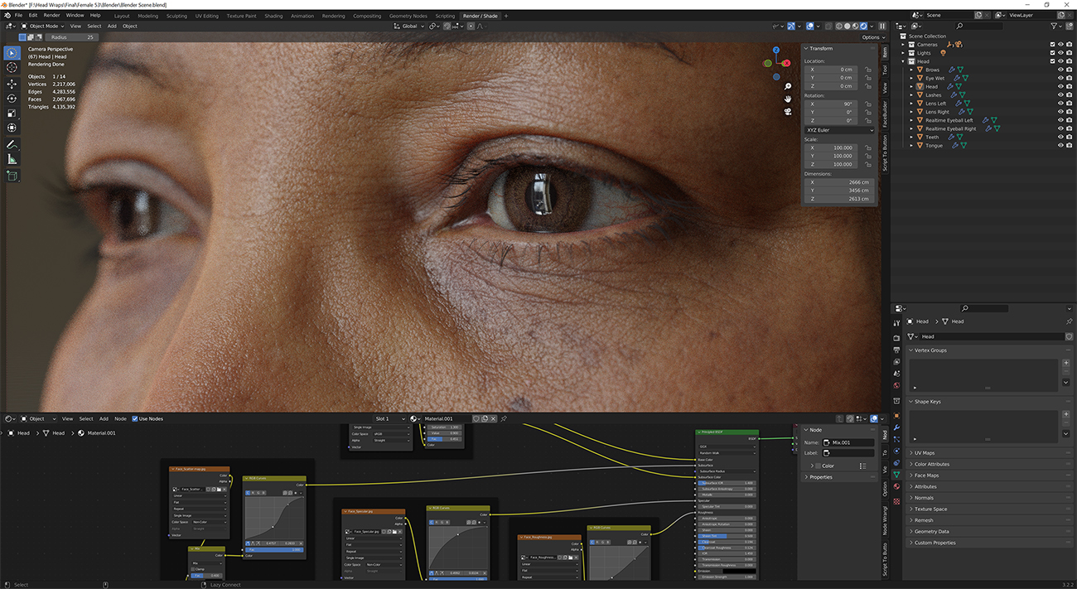
Task: Select the Cursor tool below the tweak tool
Action: (11, 67)
